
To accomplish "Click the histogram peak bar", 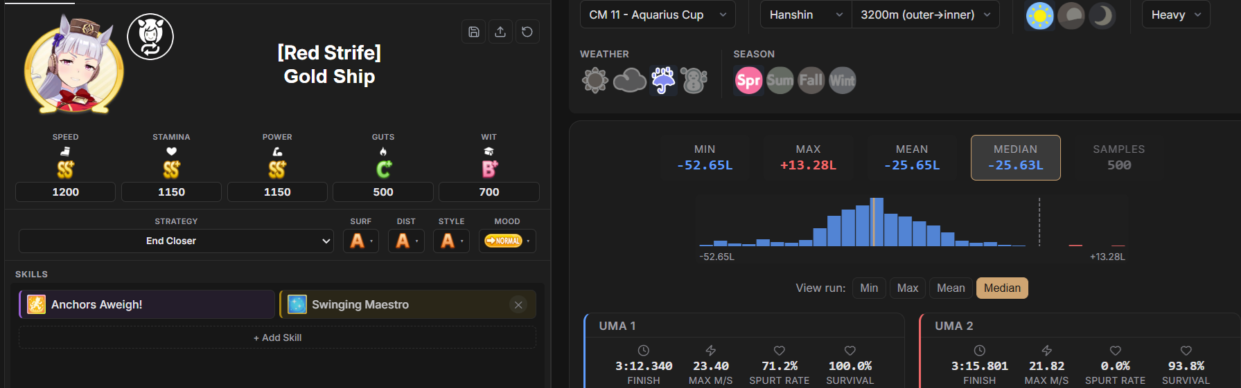I will pos(877,222).
